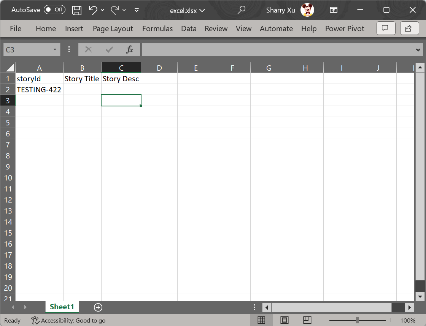This screenshot has width=426, height=326.
Task: Click the vertical scrollbar up arrow
Action: click(x=420, y=67)
